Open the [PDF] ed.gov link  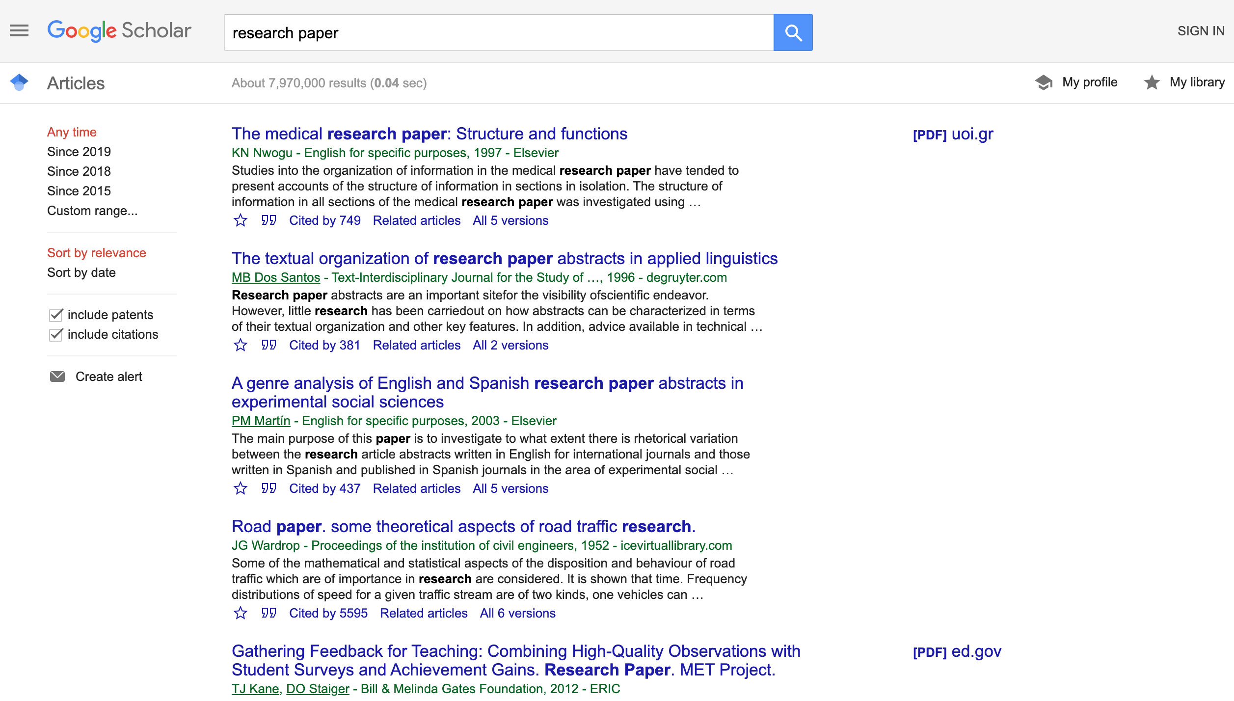tap(957, 651)
